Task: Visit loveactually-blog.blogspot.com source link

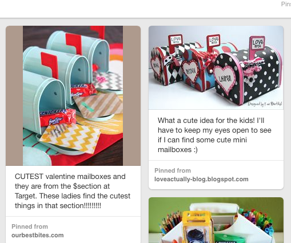Action: 201,179
